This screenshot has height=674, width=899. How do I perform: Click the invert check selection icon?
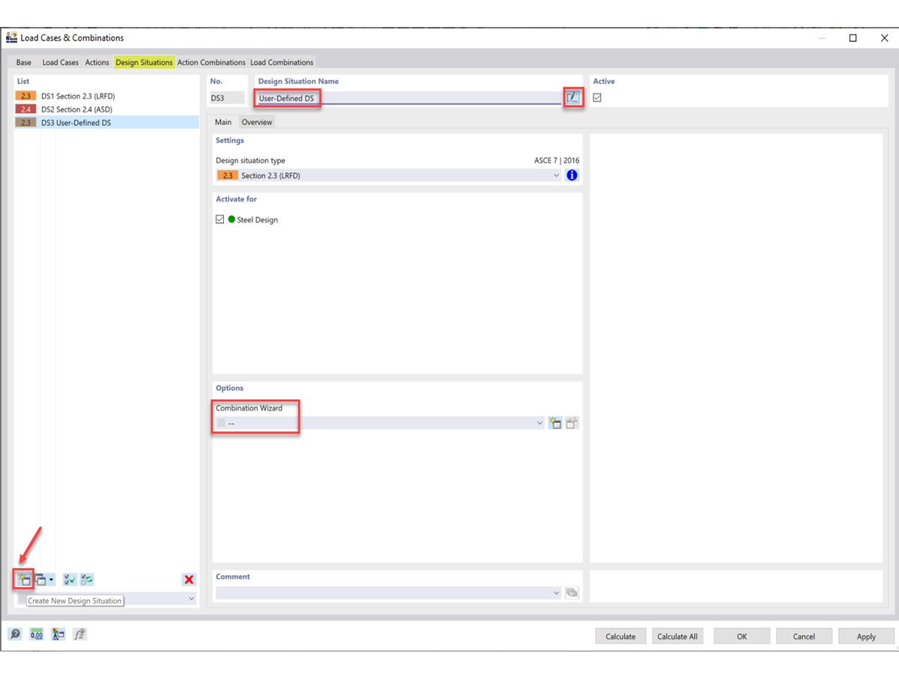(x=87, y=579)
